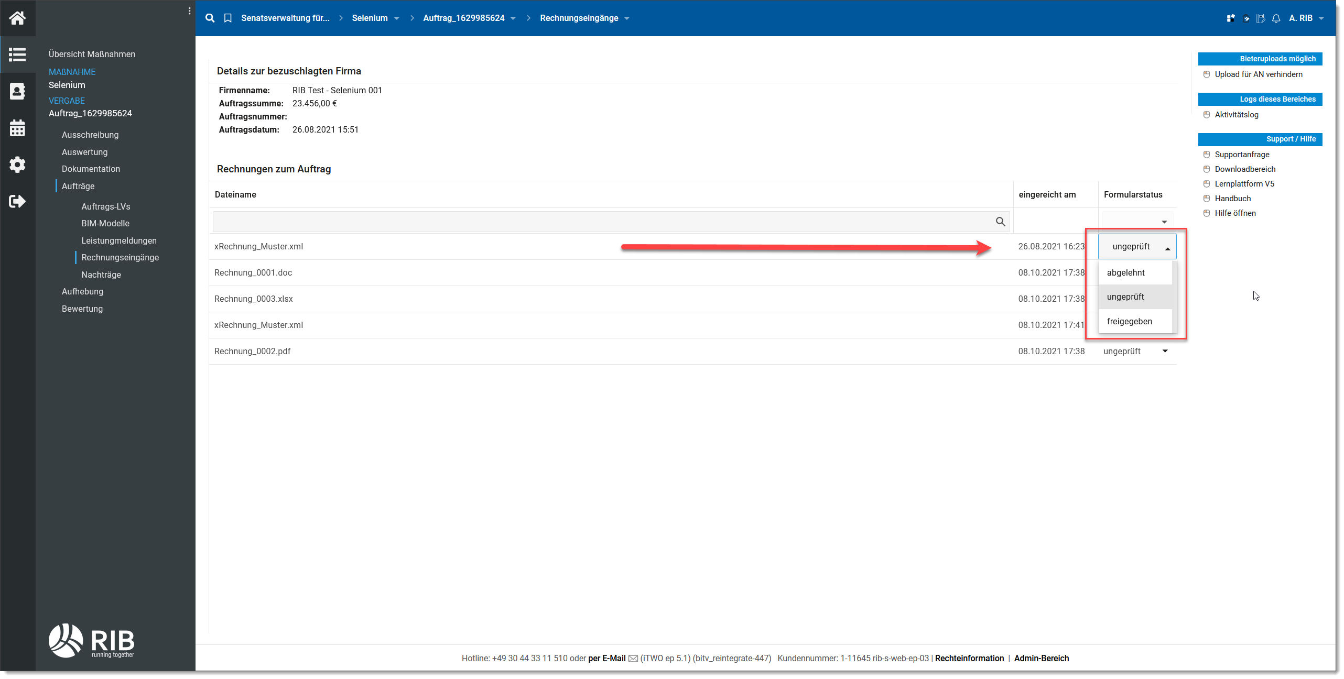The height and width of the screenshot is (679, 1344).
Task: Open notifications bell icon
Action: 1276,18
